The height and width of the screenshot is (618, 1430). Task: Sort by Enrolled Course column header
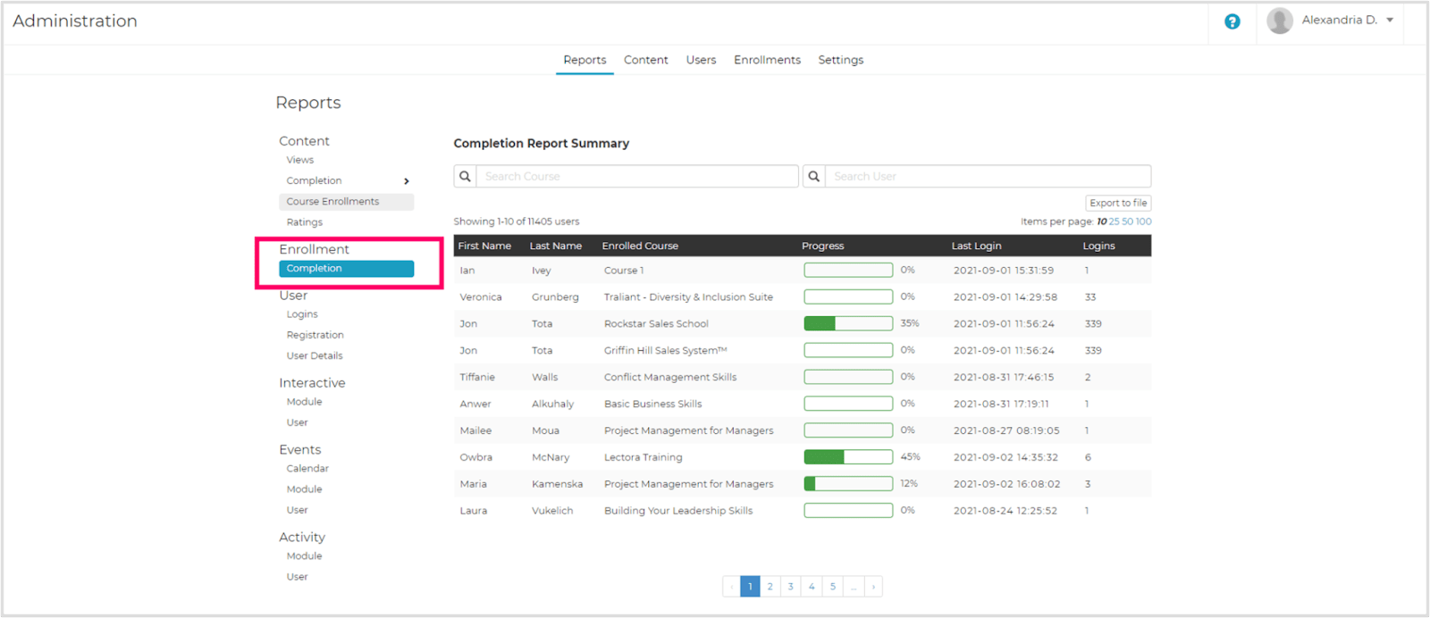pyautogui.click(x=640, y=246)
